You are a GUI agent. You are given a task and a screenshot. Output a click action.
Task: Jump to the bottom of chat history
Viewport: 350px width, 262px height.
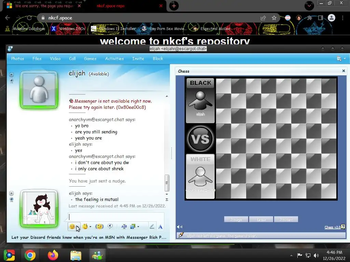[x=167, y=200]
